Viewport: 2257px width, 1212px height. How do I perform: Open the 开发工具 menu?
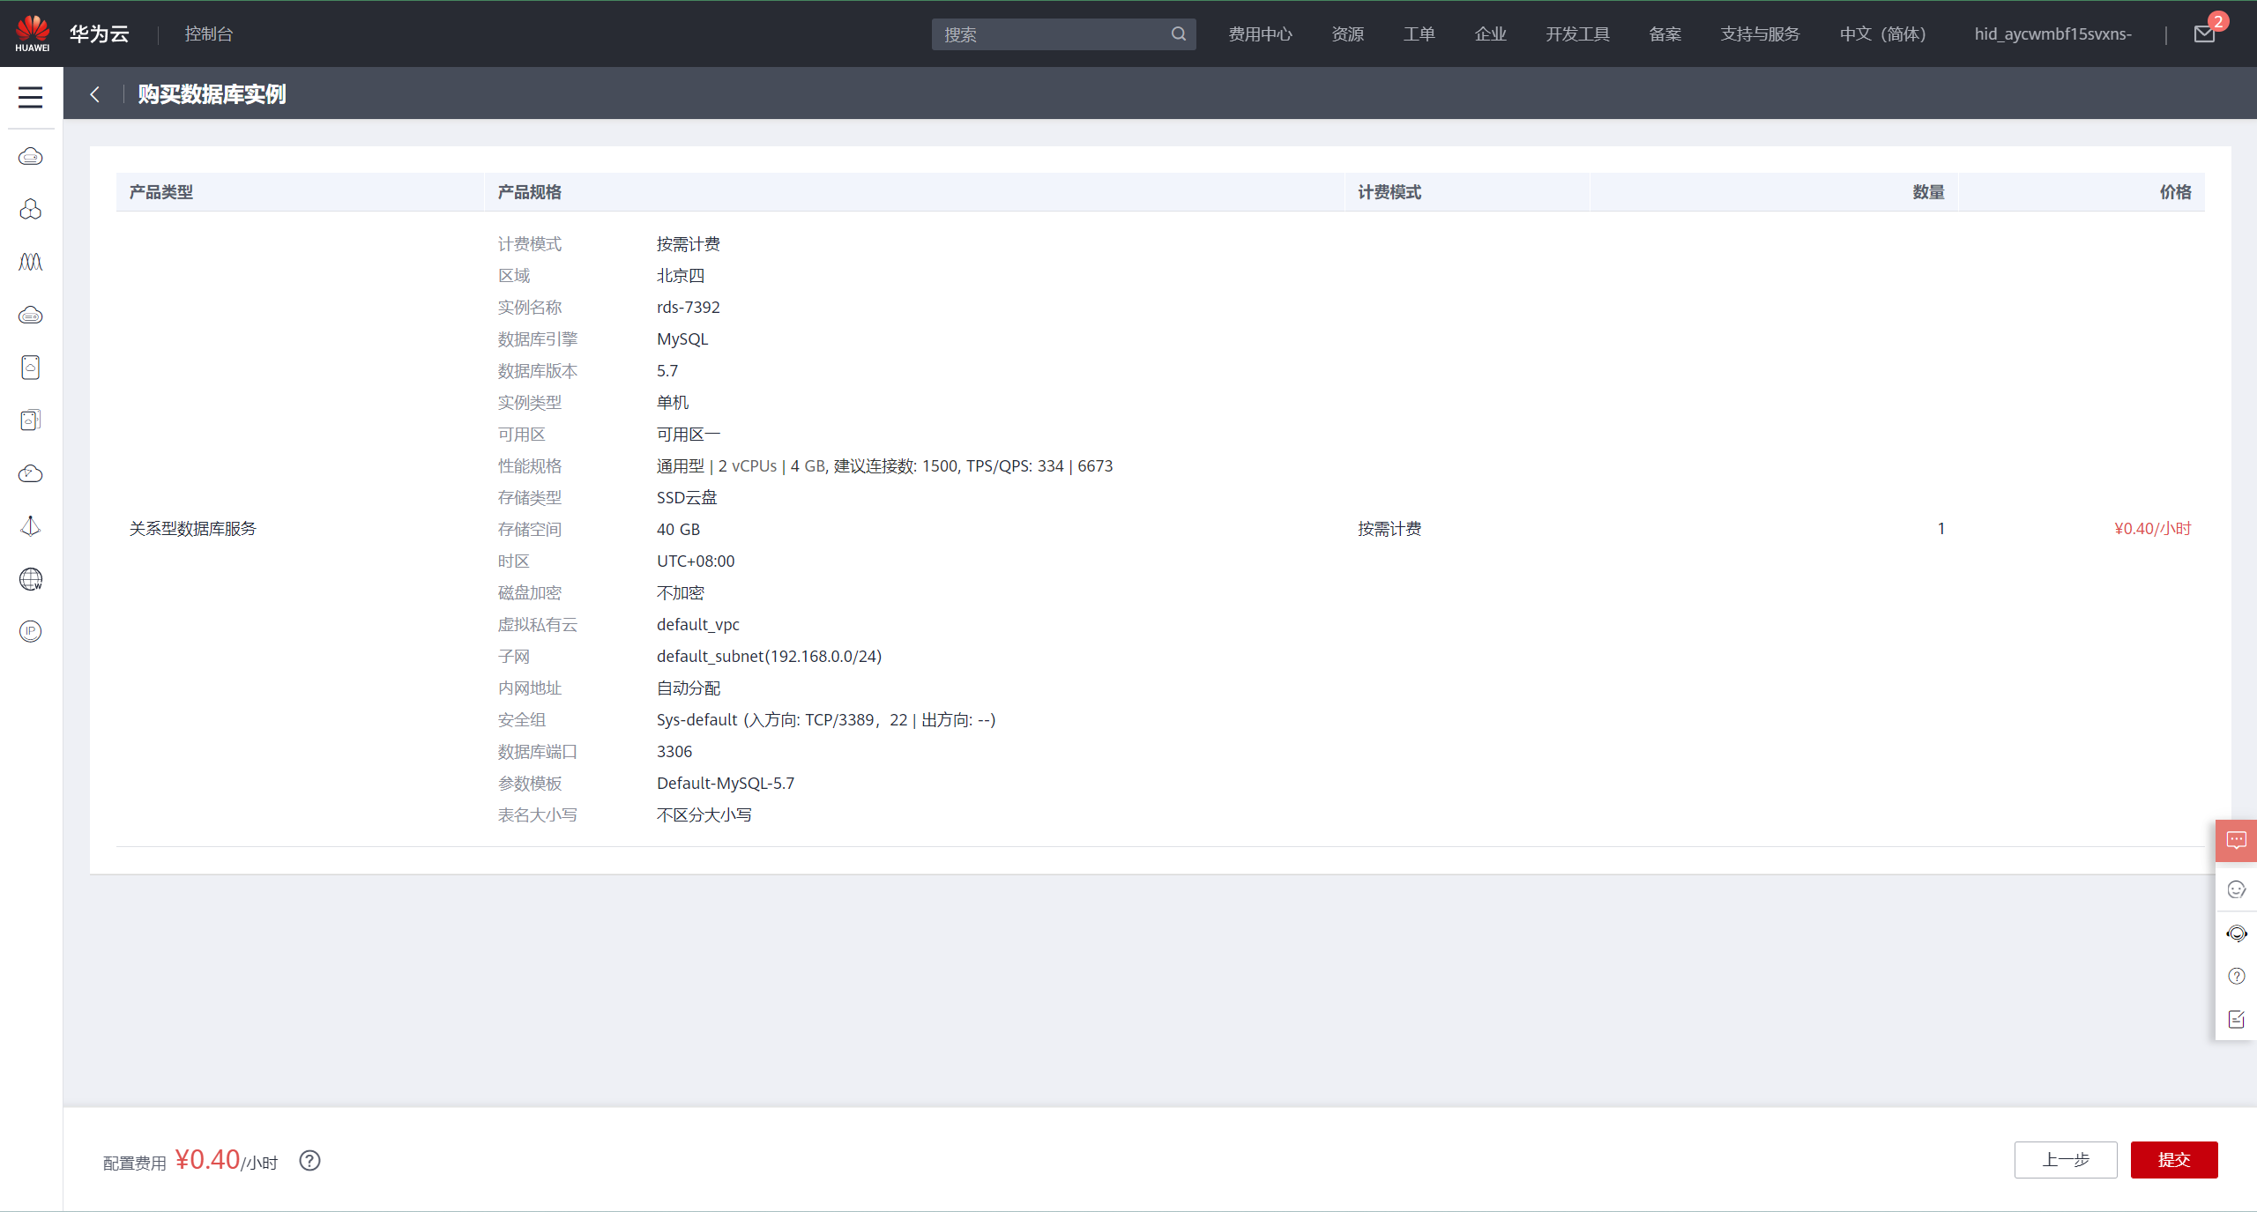coord(1577,34)
